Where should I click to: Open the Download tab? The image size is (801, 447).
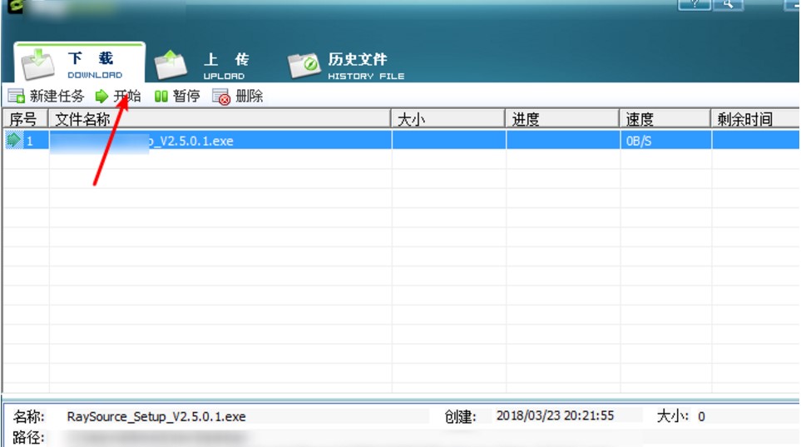[79, 63]
